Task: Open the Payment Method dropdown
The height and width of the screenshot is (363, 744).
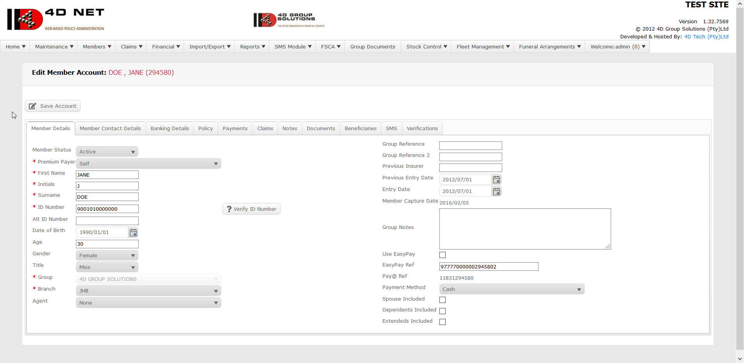Action: coord(511,289)
